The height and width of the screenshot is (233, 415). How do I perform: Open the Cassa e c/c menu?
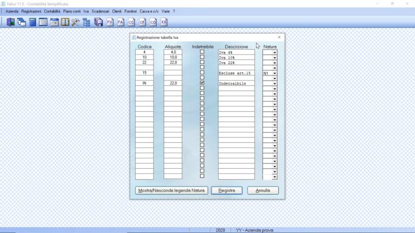pyautogui.click(x=149, y=11)
